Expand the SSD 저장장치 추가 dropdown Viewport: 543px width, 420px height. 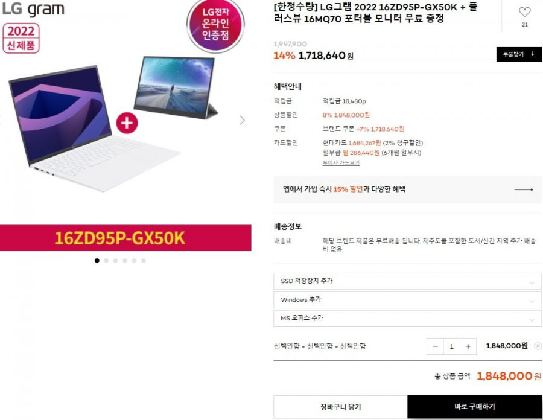pos(407,281)
